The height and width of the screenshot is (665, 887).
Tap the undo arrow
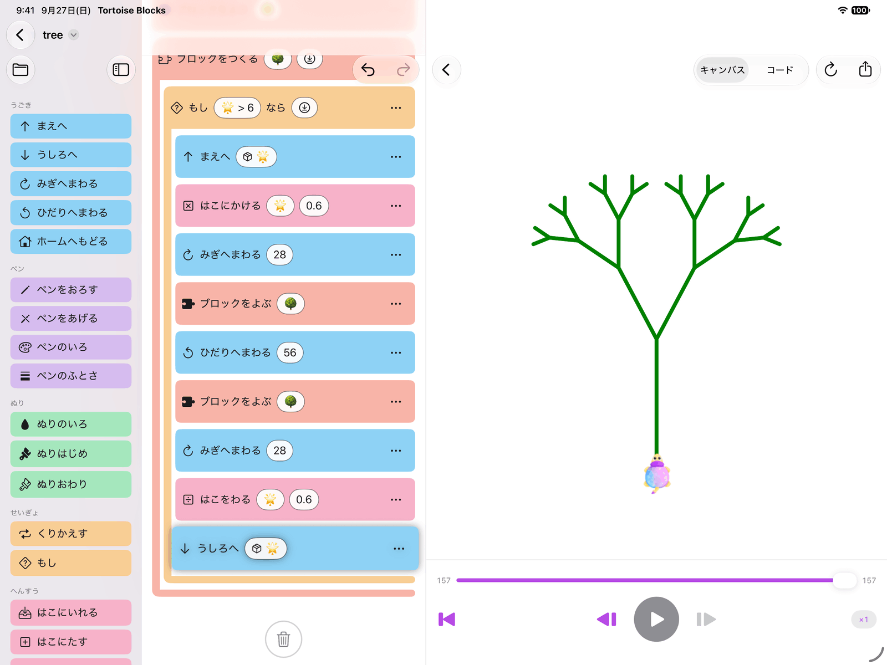[368, 70]
